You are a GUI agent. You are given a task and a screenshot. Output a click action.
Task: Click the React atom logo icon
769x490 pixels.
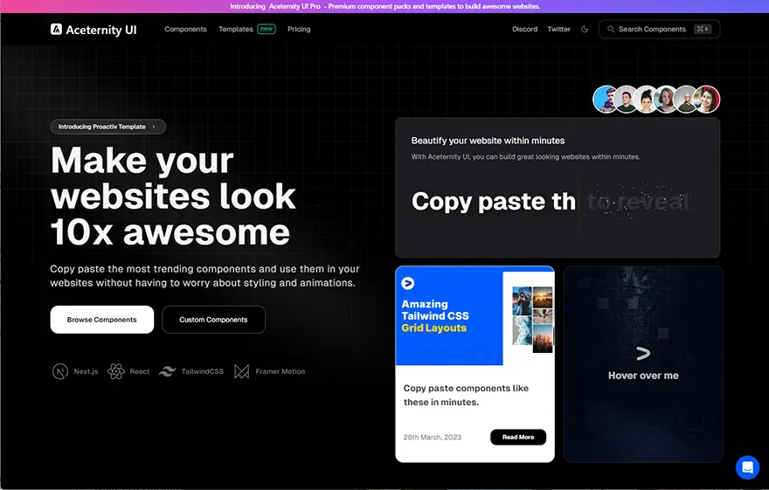tap(116, 371)
